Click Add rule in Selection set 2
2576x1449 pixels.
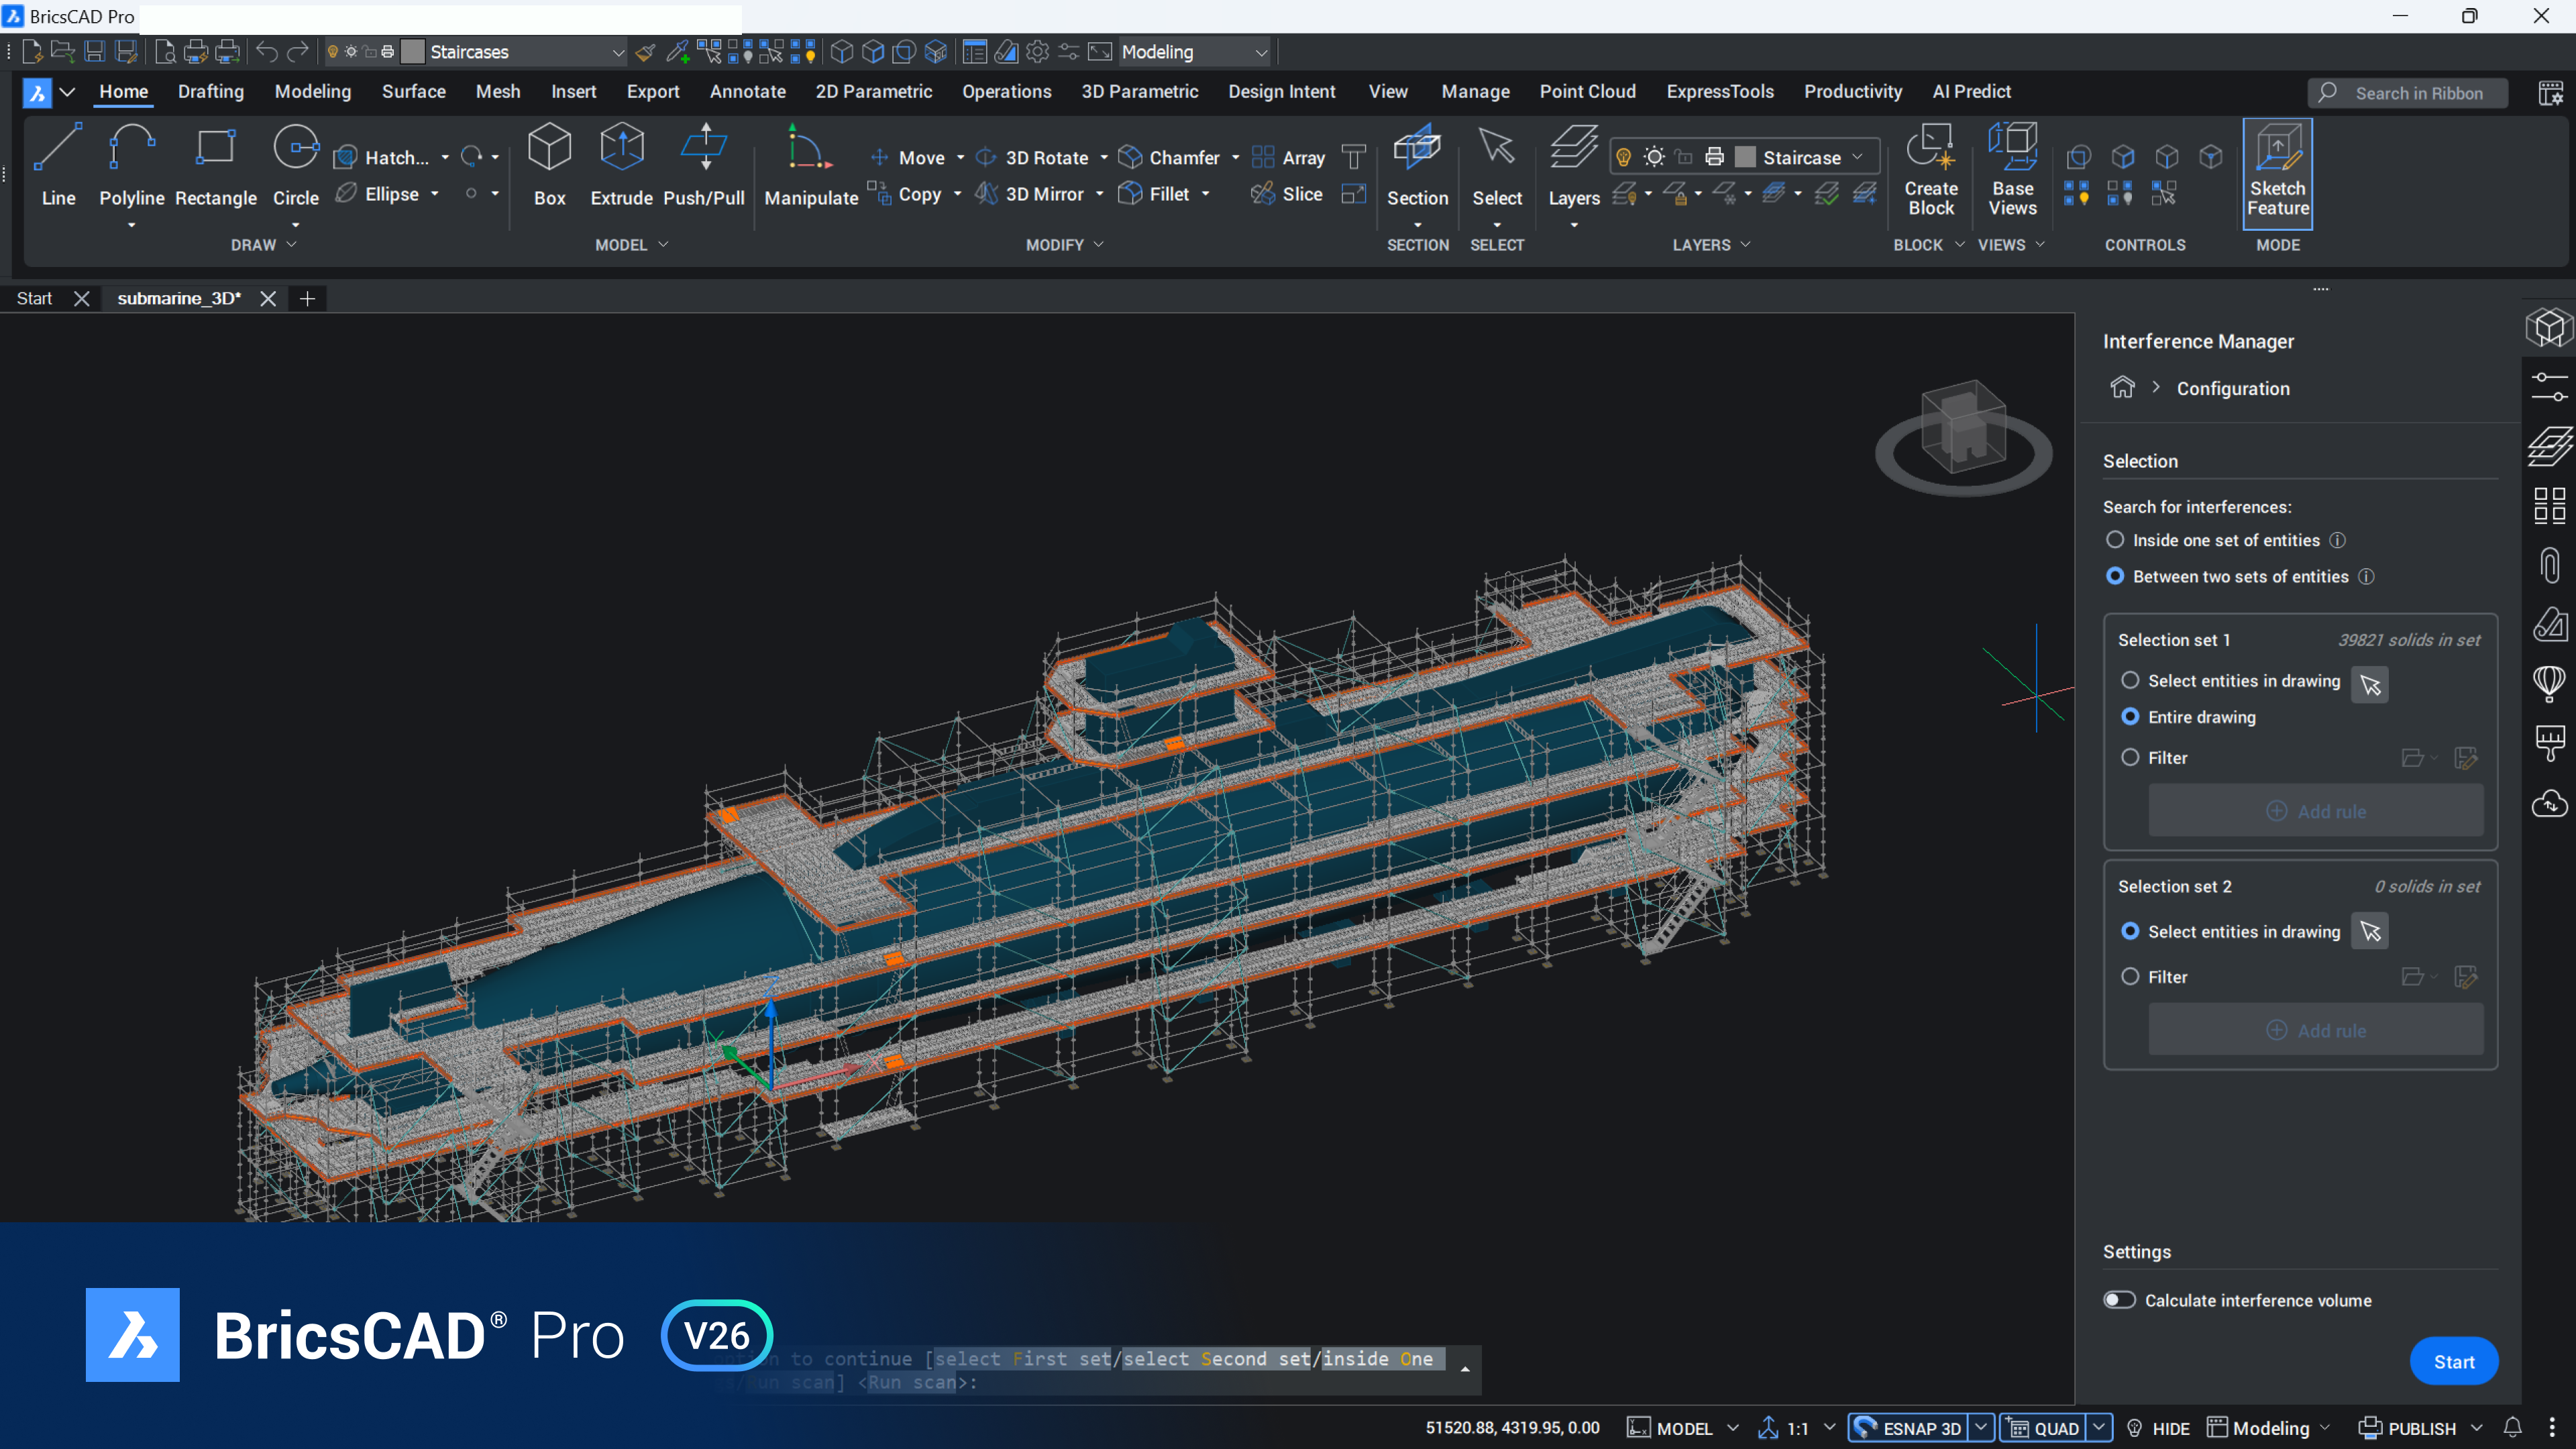(2316, 1029)
